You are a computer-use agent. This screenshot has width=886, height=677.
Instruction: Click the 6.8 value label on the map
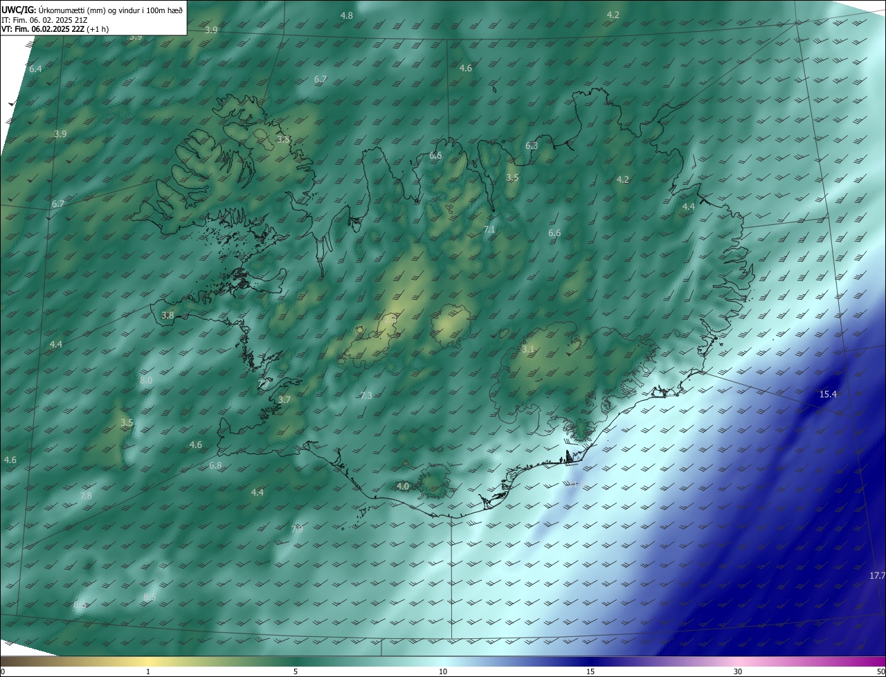[215, 465]
